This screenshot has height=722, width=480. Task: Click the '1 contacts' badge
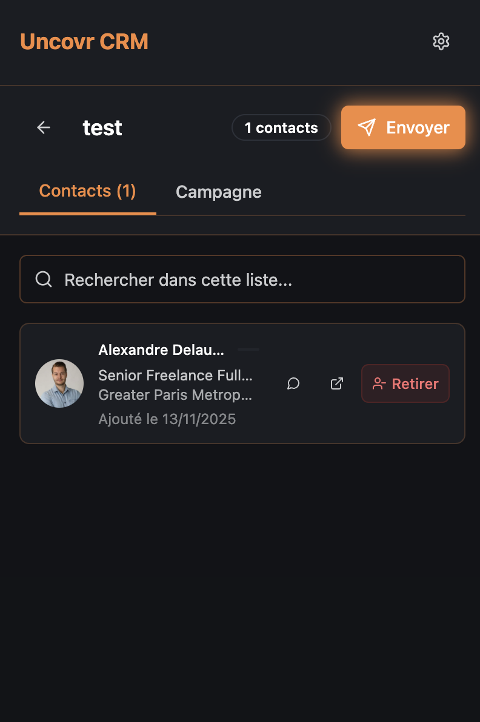click(x=281, y=127)
